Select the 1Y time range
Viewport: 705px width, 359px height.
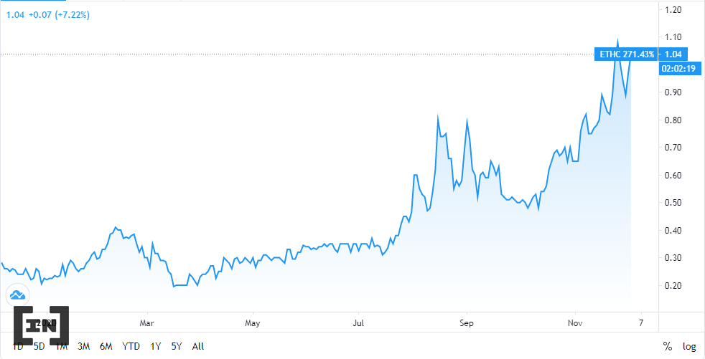tap(156, 346)
